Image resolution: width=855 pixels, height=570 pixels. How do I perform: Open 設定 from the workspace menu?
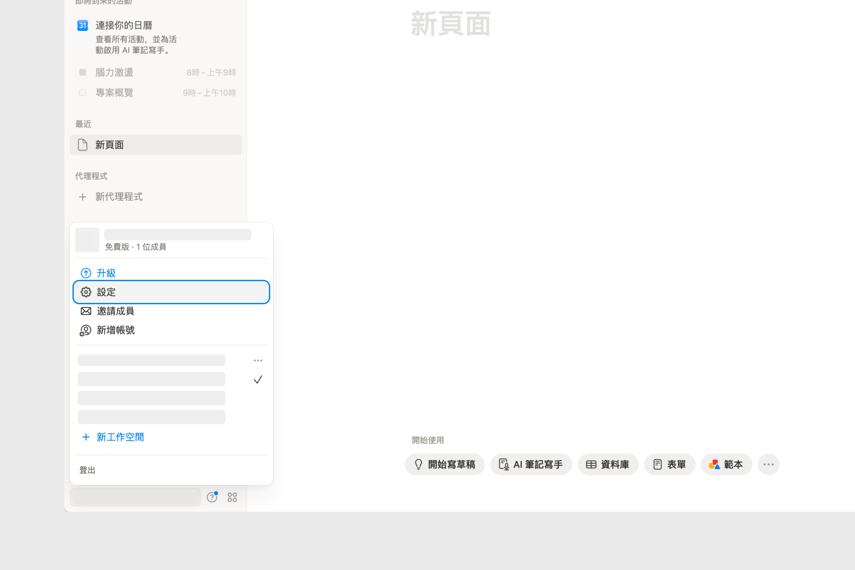[171, 292]
